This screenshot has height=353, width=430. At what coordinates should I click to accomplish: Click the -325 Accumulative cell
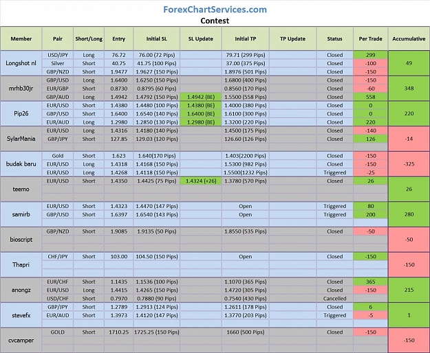409,164
